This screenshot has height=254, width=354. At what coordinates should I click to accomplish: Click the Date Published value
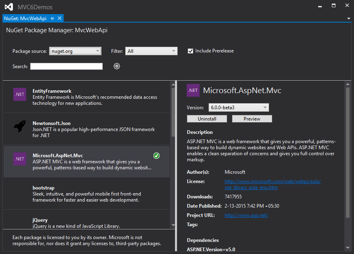[252, 206]
